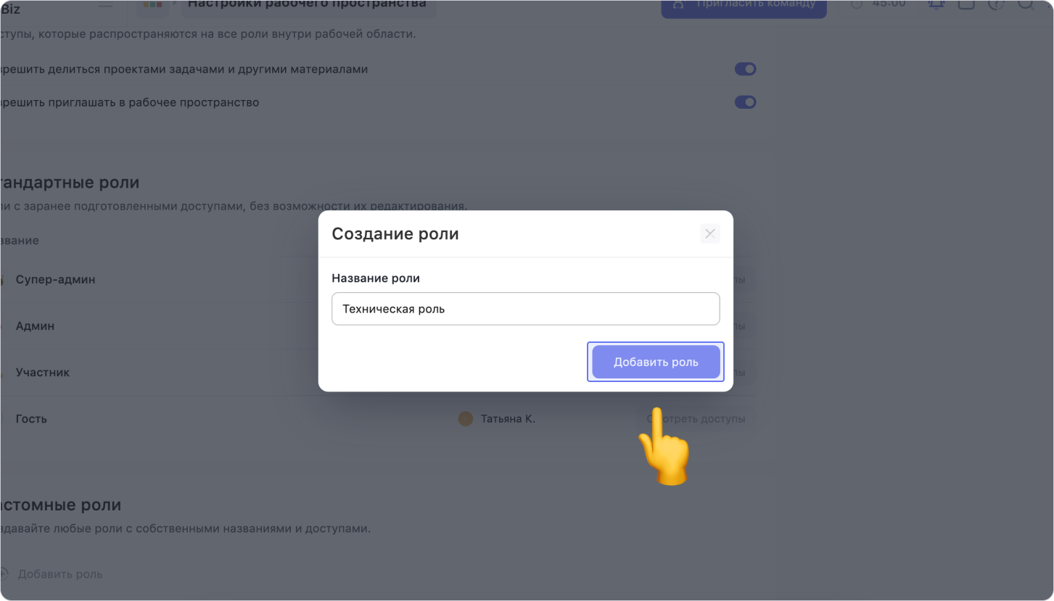Click the colored workspace icon beside the title

tap(152, 4)
